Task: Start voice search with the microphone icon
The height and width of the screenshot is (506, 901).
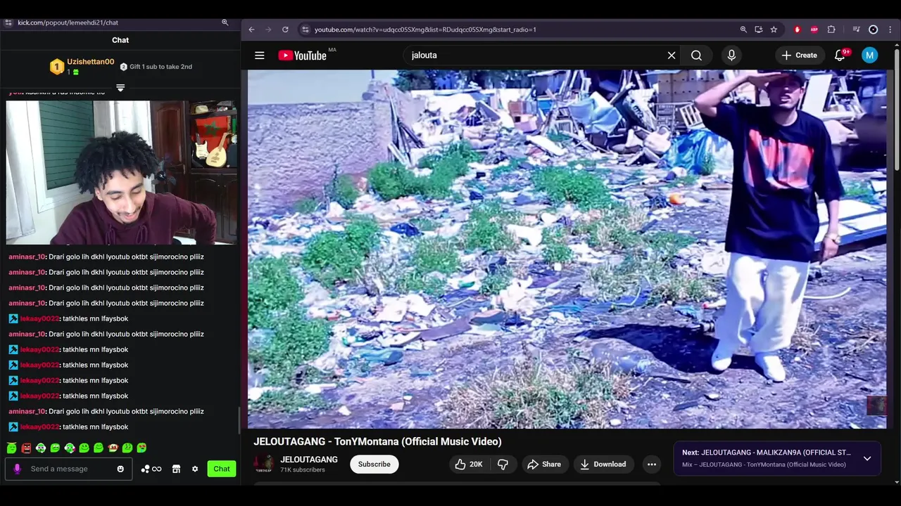Action: 731,56
